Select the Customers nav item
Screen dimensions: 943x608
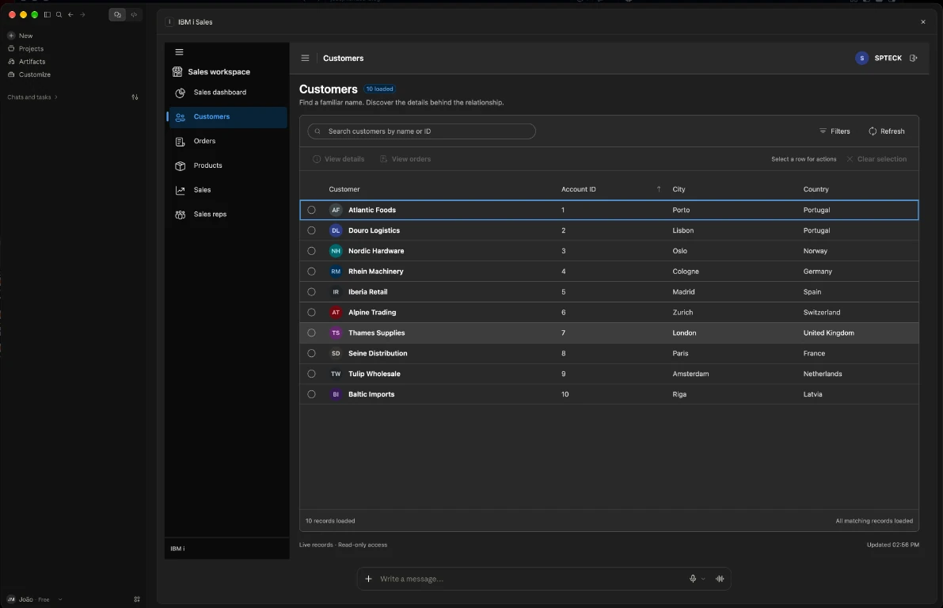(227, 116)
